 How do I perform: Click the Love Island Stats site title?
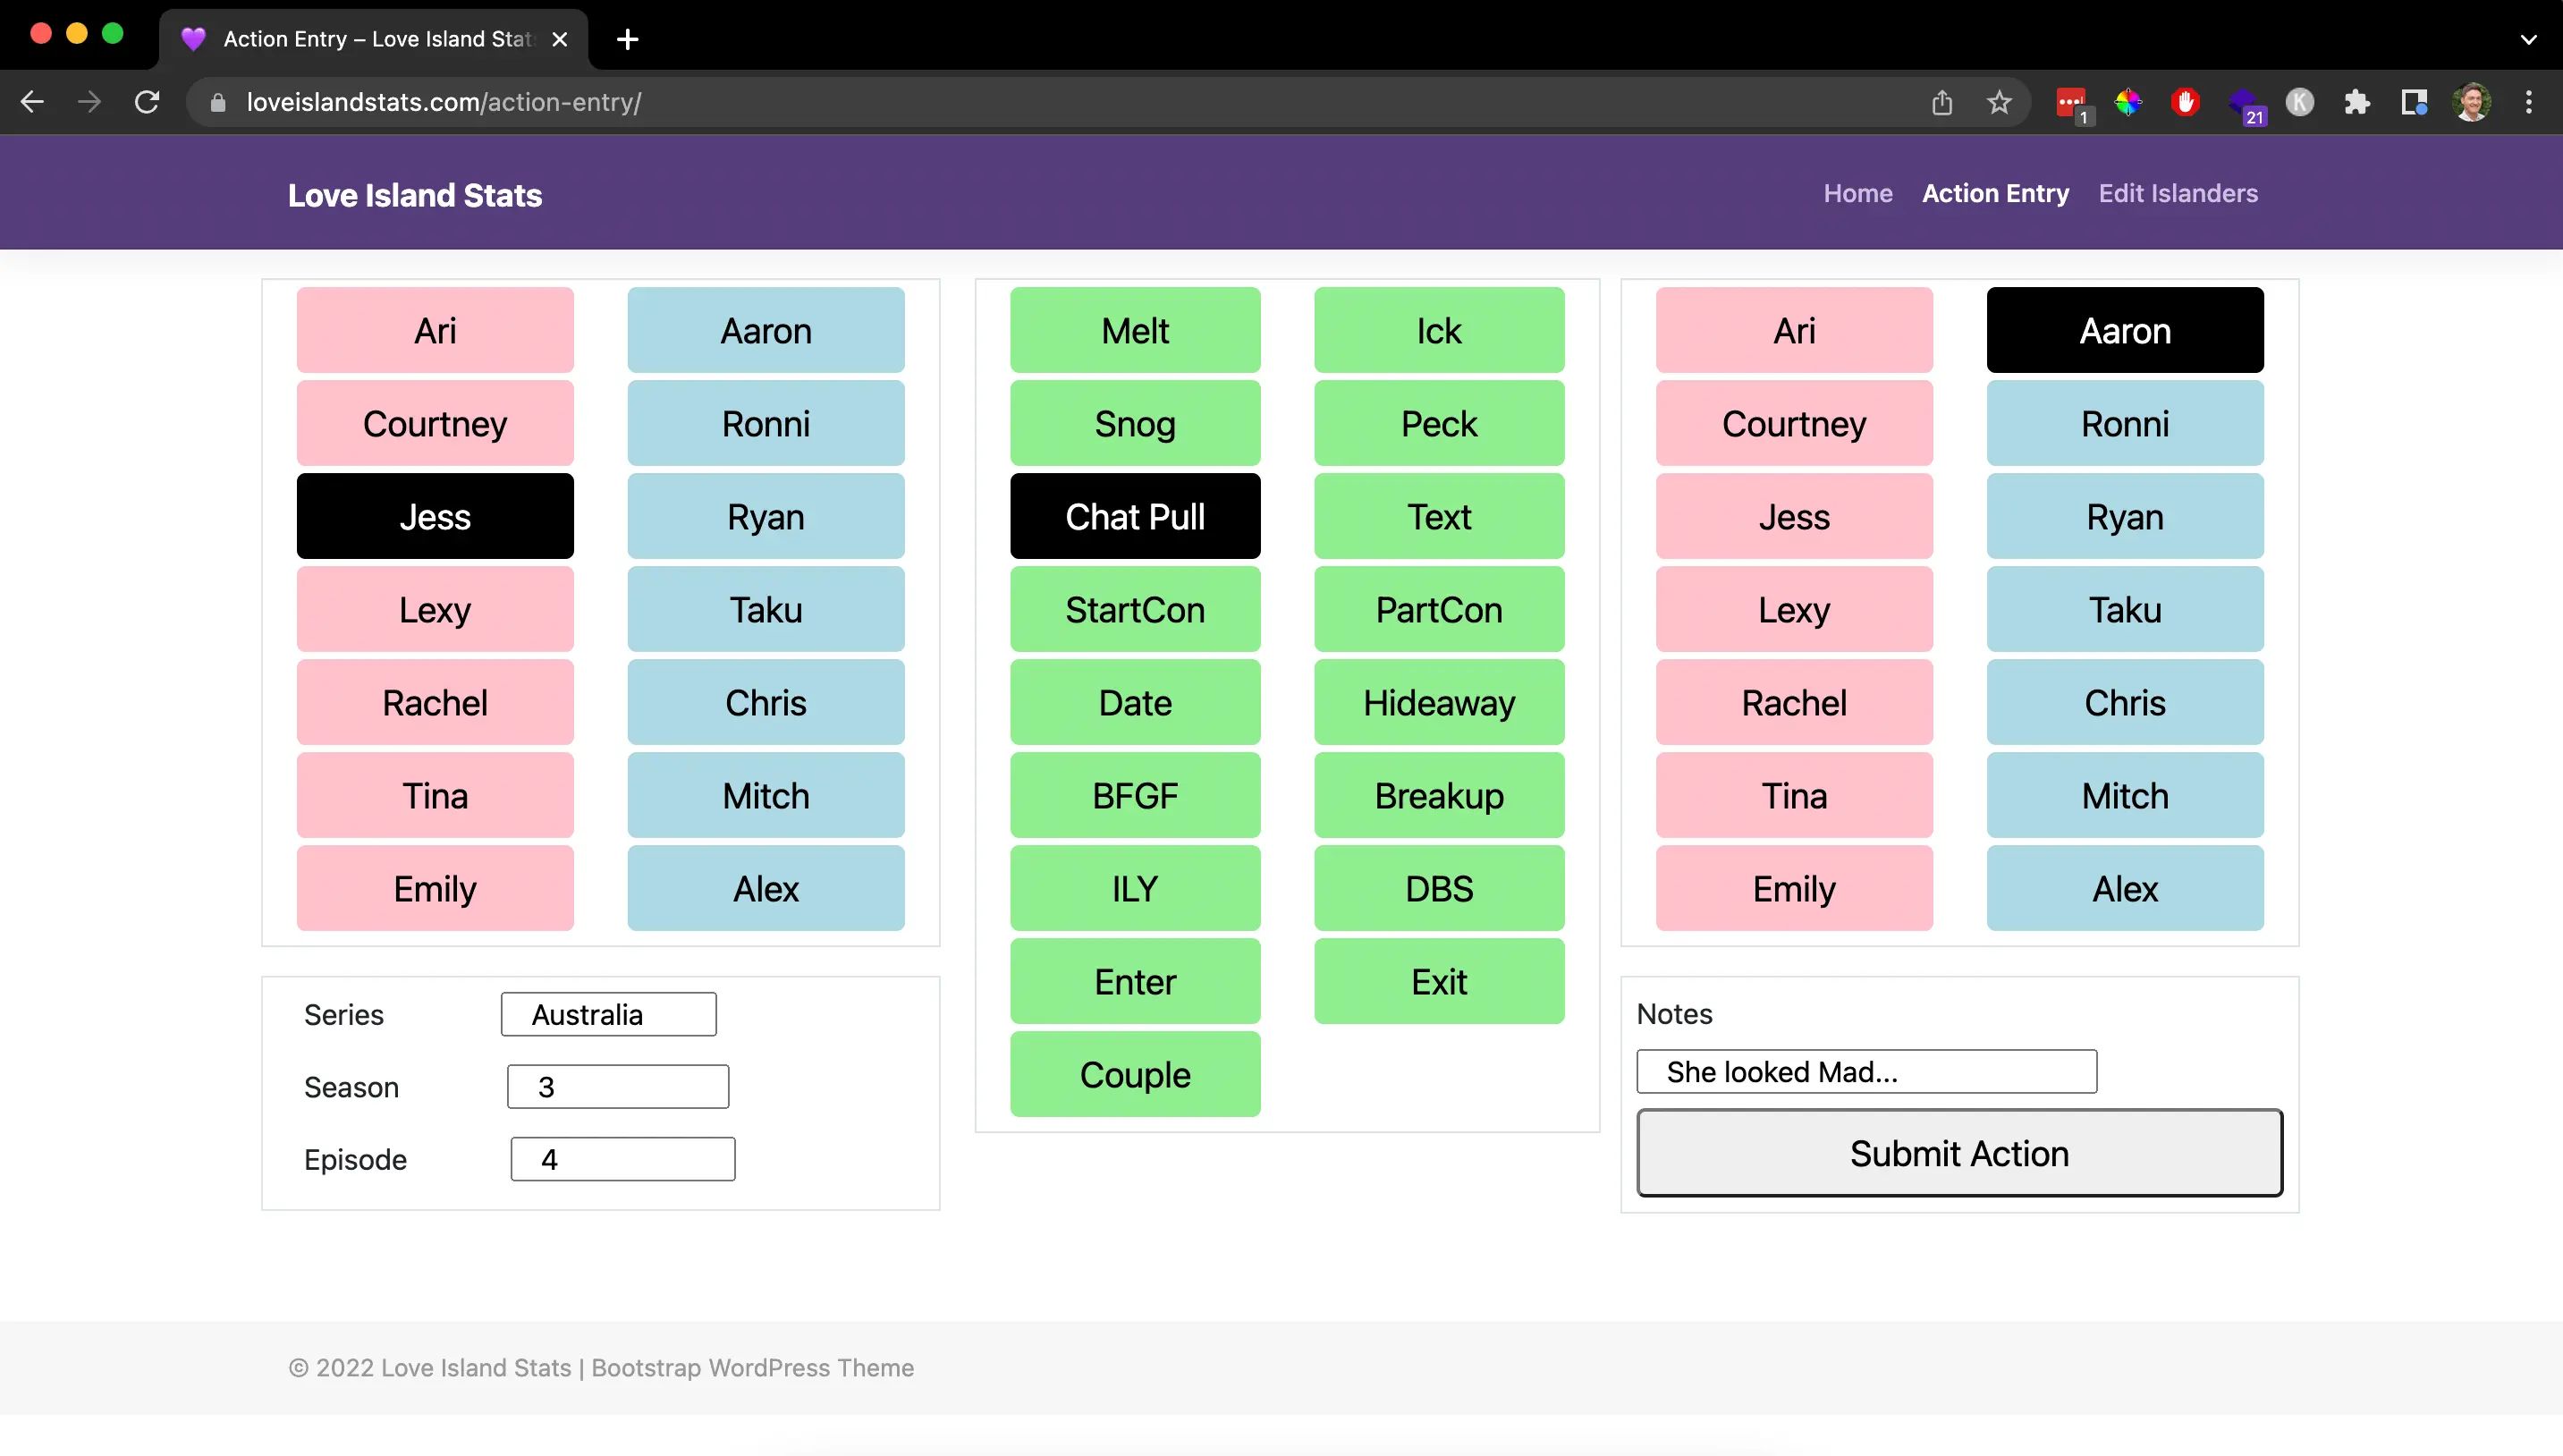[x=415, y=195]
